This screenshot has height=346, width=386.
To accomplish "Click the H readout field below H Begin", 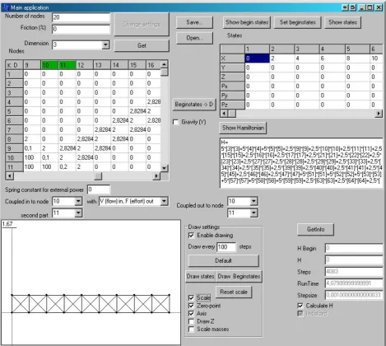I will pos(354,259).
